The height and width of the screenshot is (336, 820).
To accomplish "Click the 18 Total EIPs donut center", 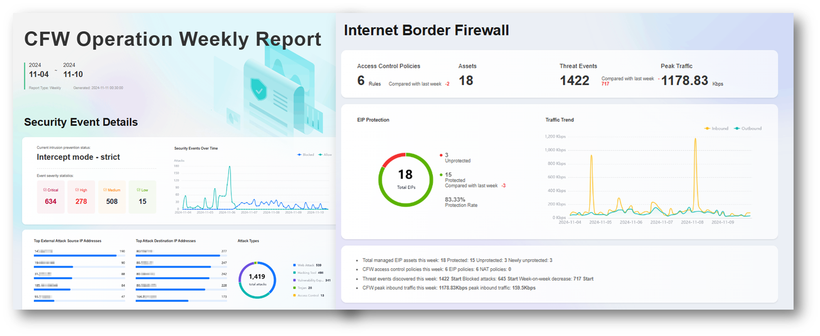I will (x=405, y=179).
